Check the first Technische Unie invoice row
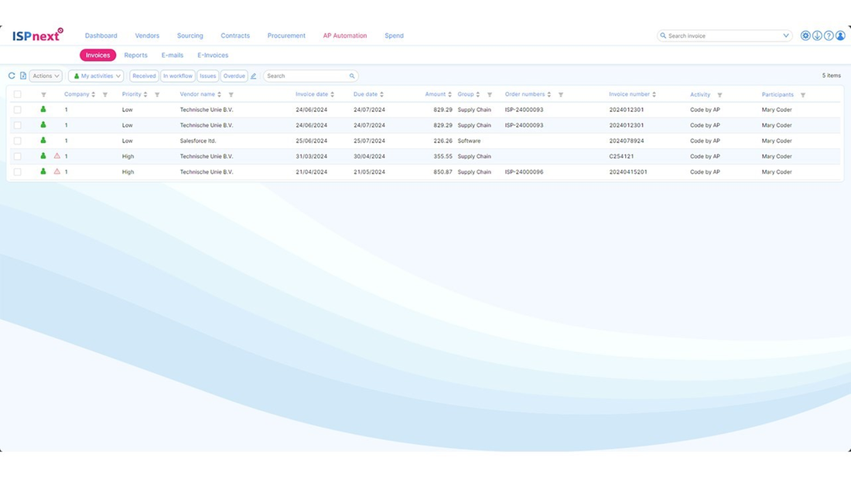Viewport: 851px width, 478px height. pos(17,109)
